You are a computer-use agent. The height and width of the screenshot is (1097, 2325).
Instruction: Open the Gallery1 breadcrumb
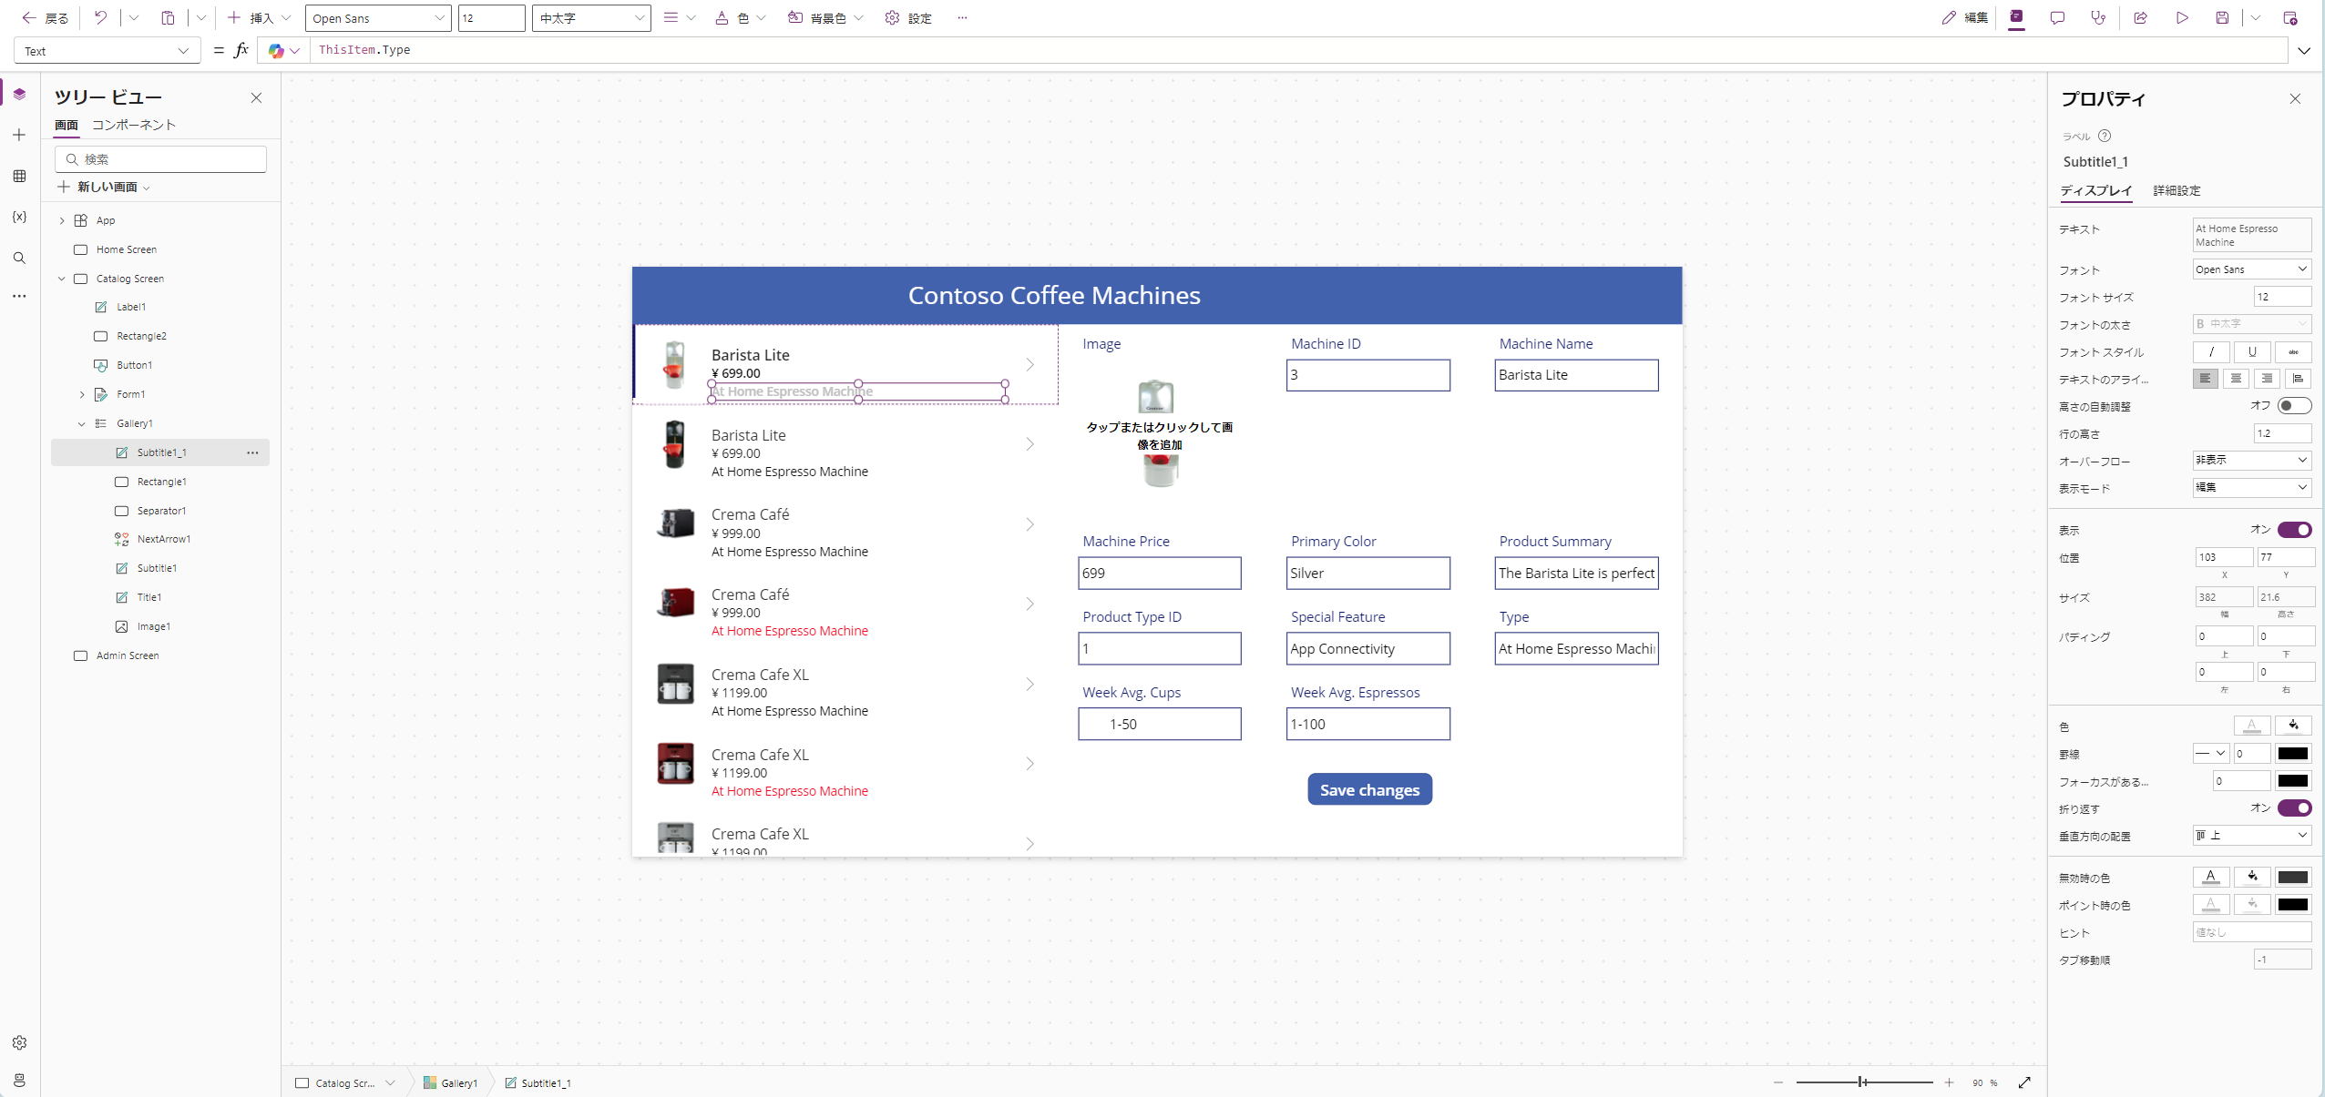[x=451, y=1082]
